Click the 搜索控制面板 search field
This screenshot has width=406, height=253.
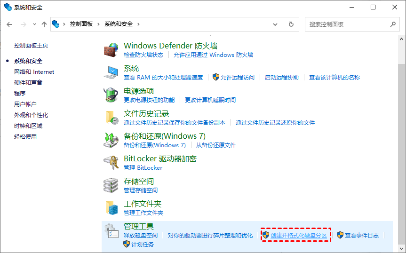pyautogui.click(x=352, y=24)
